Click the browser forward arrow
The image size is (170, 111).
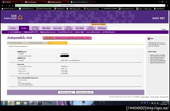click(6, 6)
